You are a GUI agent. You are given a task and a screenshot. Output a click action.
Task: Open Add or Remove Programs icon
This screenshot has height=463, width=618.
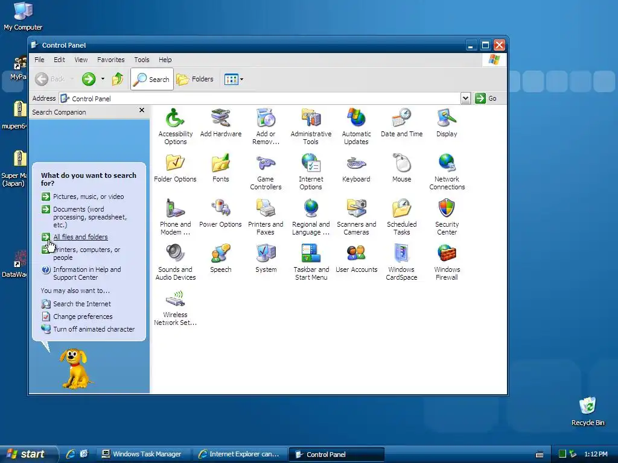tap(266, 127)
